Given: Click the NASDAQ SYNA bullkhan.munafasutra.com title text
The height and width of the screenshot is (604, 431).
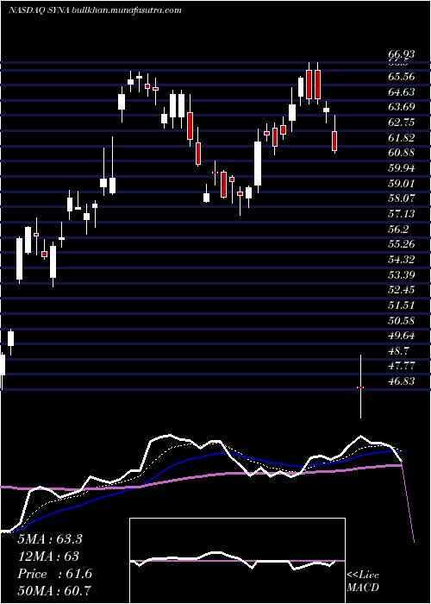Looking at the screenshot, I should coord(95,10).
